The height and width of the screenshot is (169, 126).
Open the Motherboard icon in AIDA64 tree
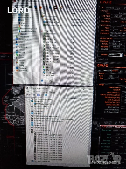click(17, 37)
